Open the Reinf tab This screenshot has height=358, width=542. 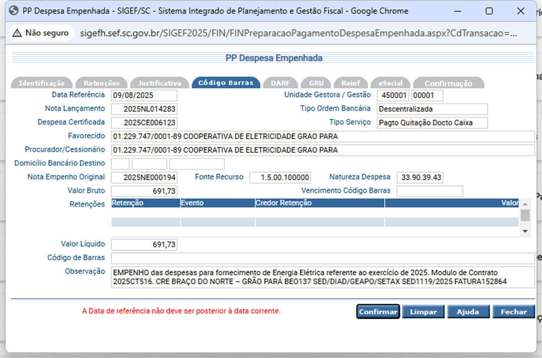coord(350,83)
